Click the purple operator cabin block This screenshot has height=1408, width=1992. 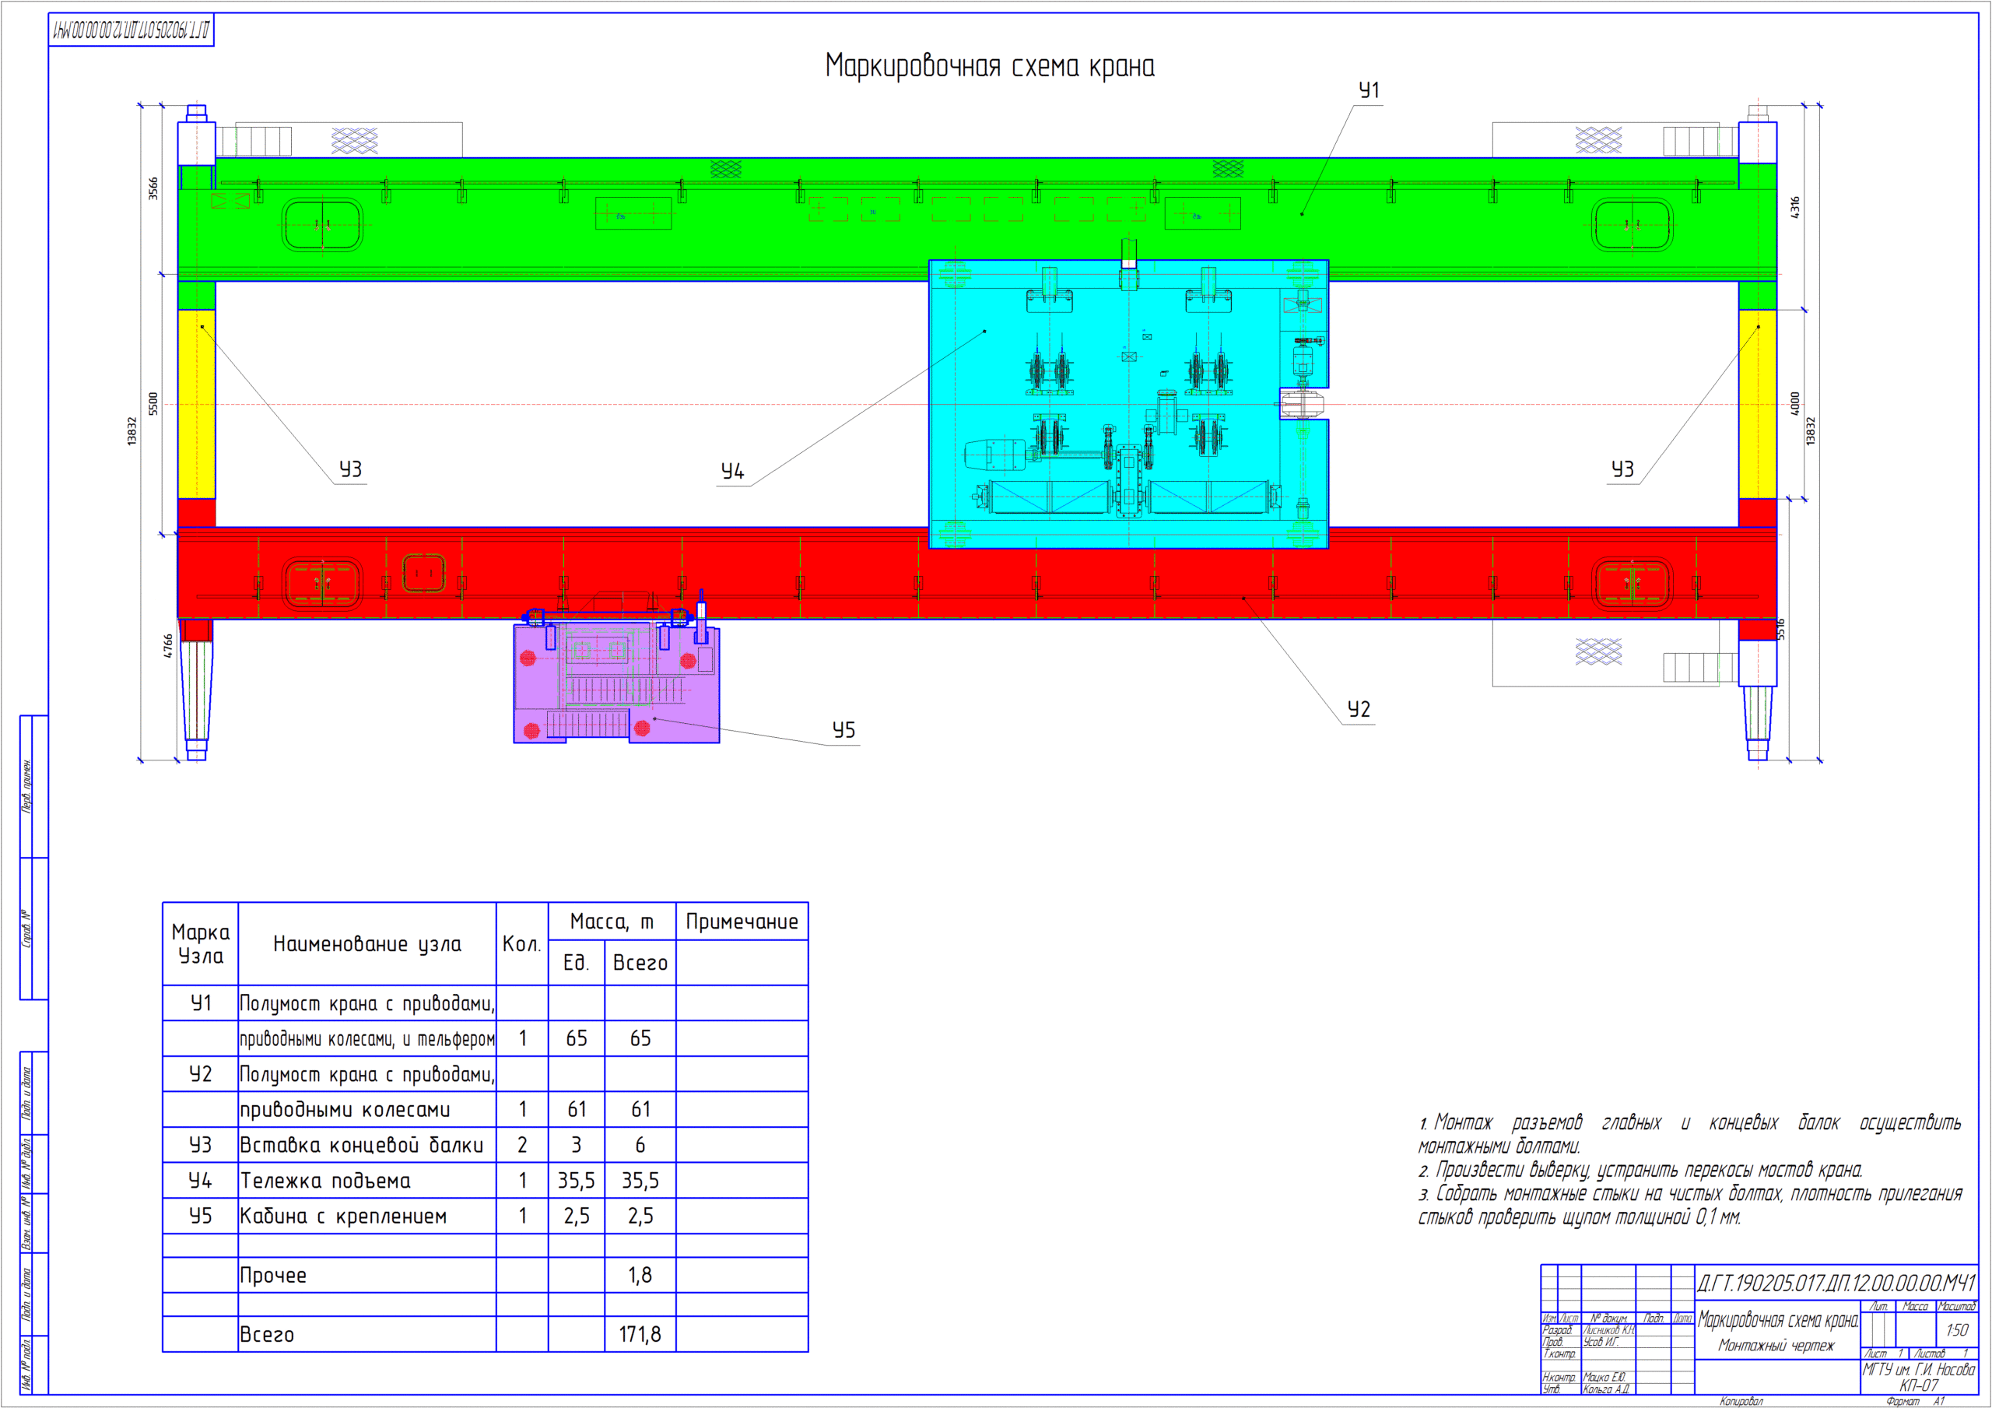616,684
